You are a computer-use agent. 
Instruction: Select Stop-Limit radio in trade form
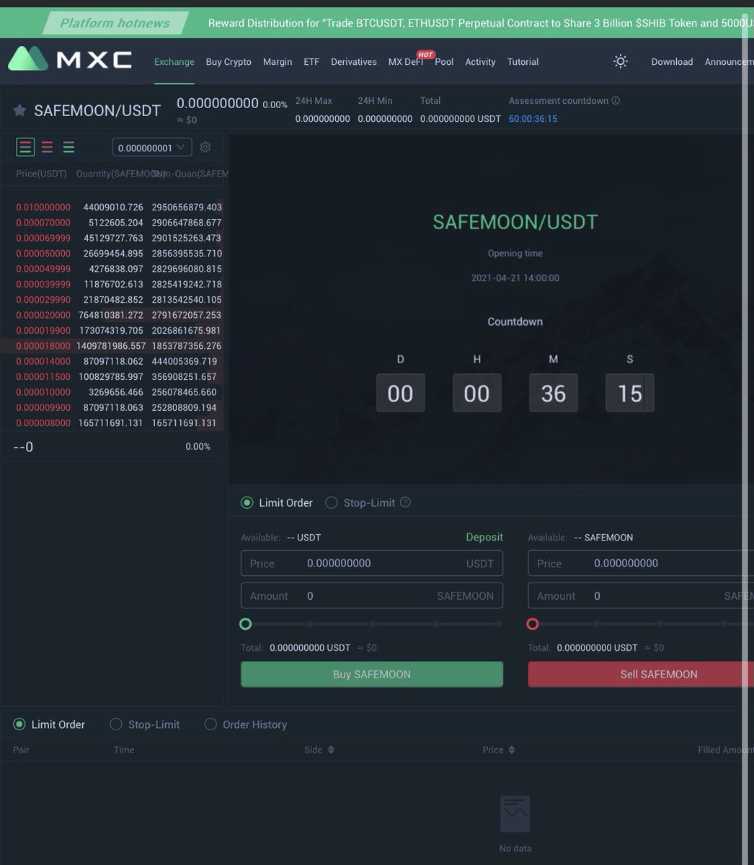tap(332, 503)
